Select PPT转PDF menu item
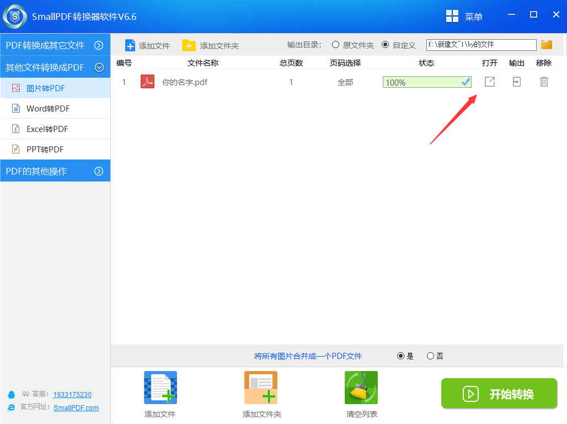This screenshot has height=424, width=567. (55, 149)
